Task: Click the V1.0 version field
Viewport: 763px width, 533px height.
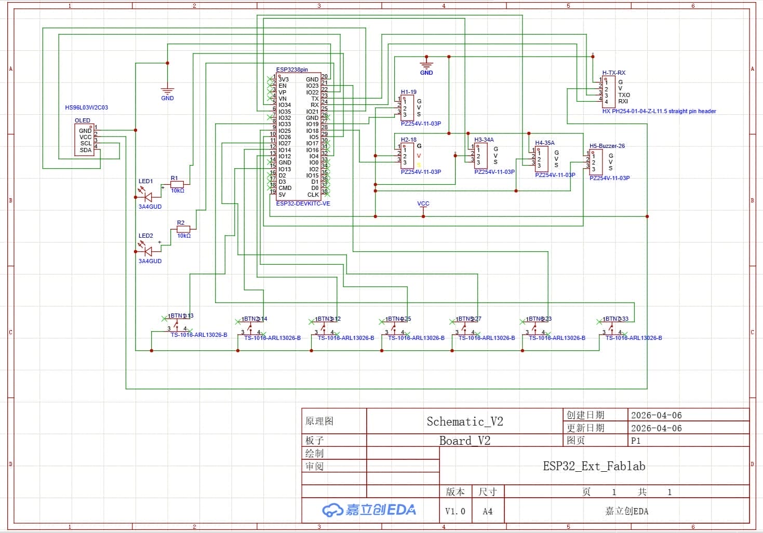Action: (x=455, y=511)
